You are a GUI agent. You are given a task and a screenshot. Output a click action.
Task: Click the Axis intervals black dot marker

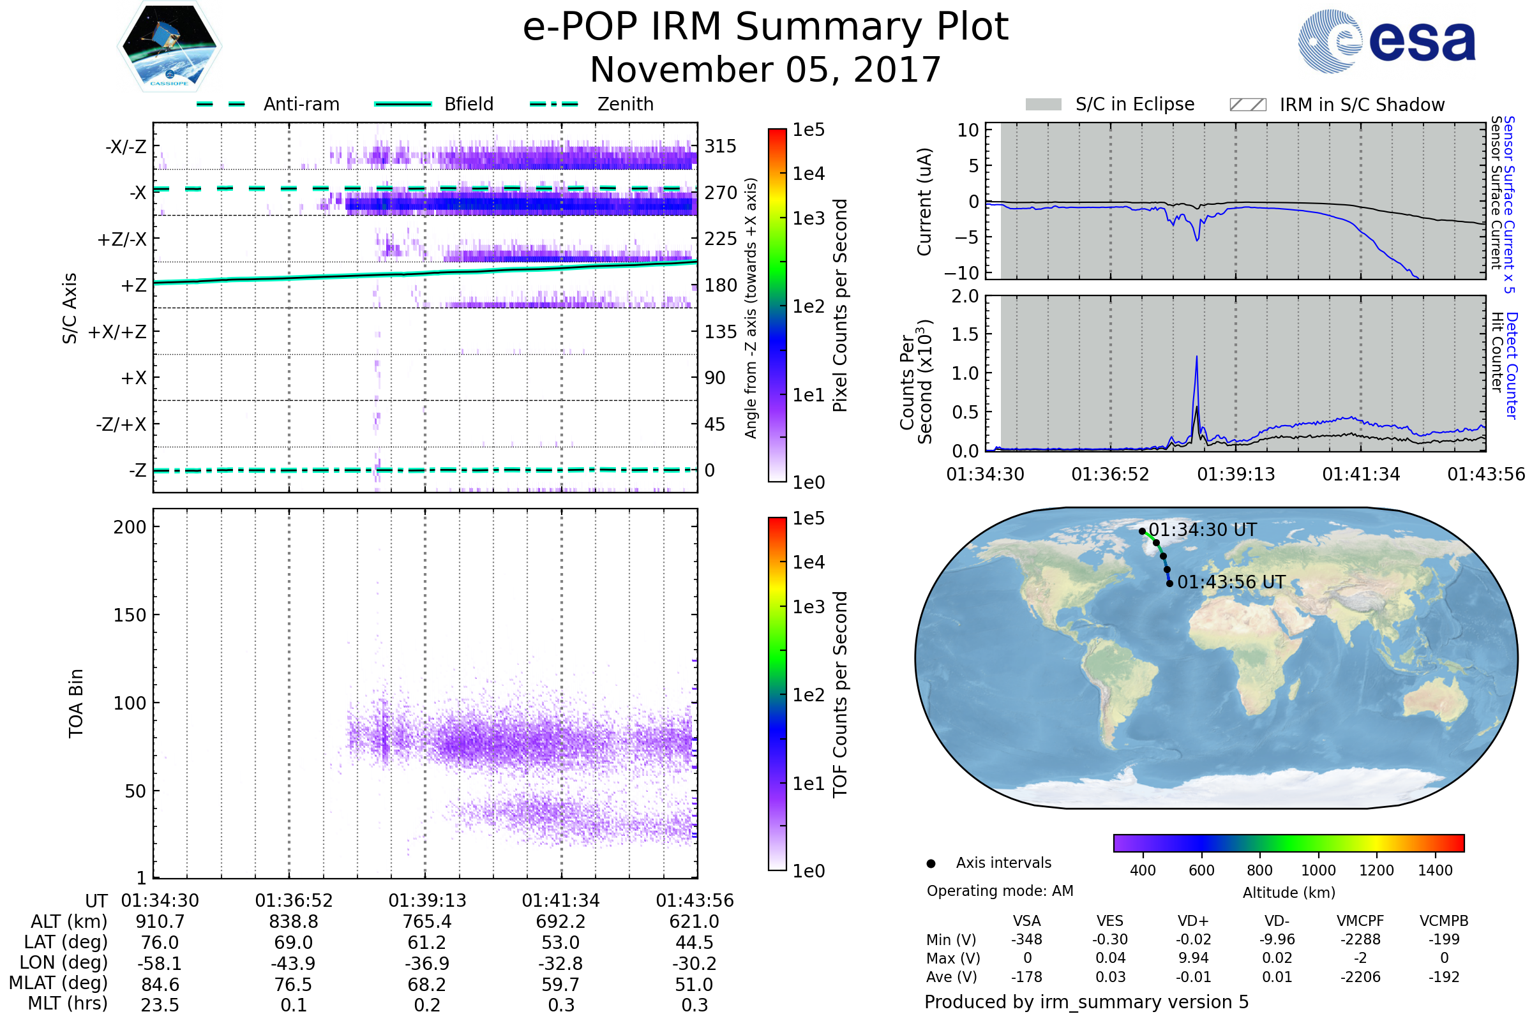point(931,863)
